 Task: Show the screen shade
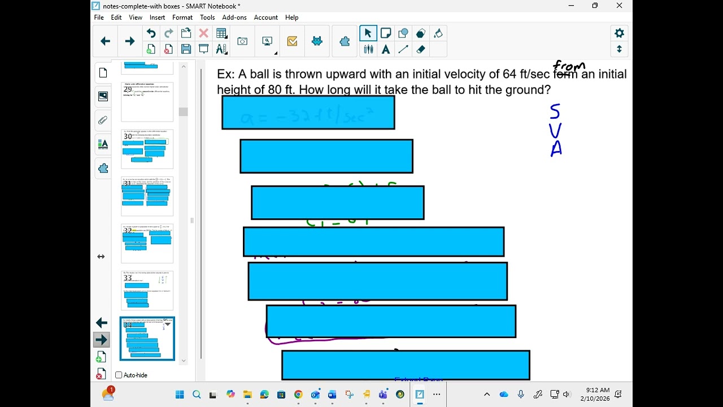click(x=203, y=49)
